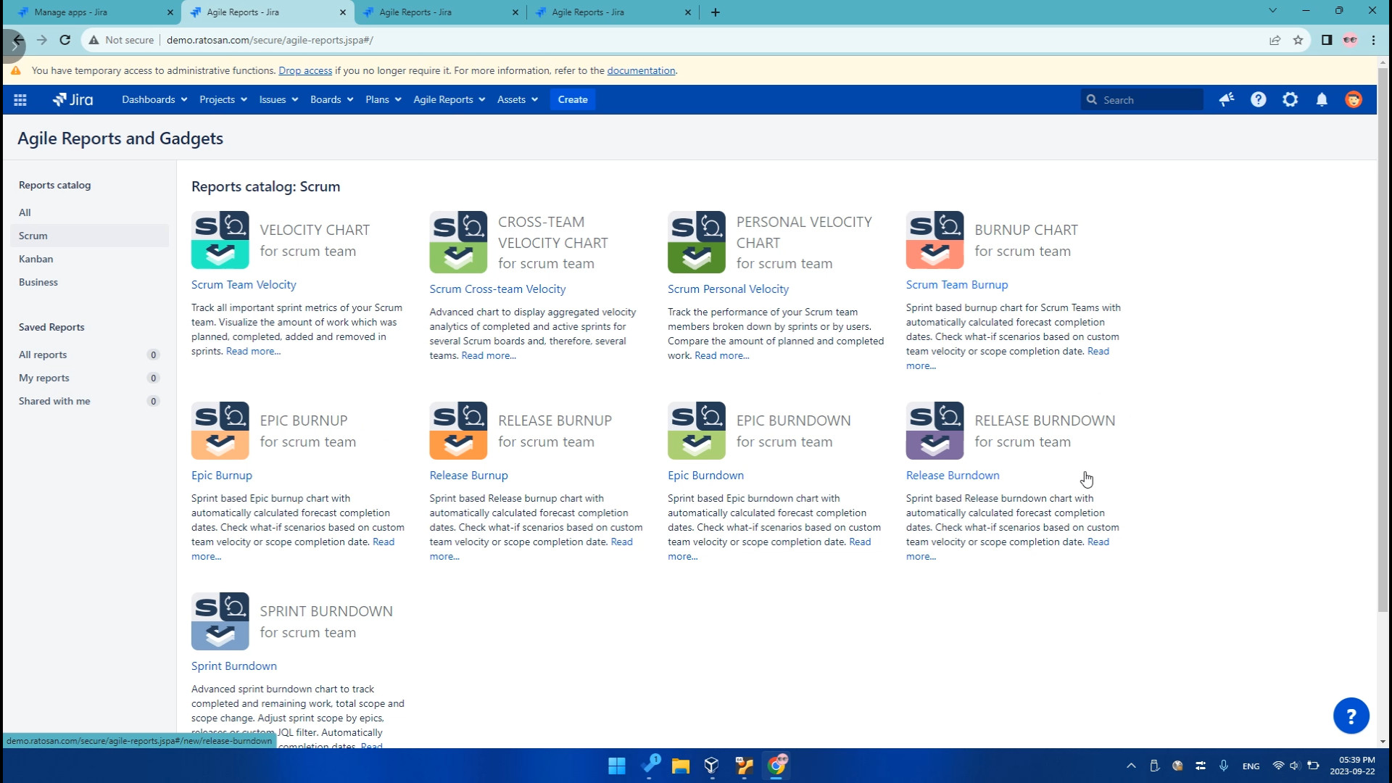Expand the Agile Reports dropdown menu

tap(449, 100)
